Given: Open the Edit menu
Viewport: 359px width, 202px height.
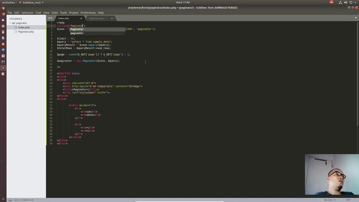Looking at the screenshot, I should click(17, 12).
